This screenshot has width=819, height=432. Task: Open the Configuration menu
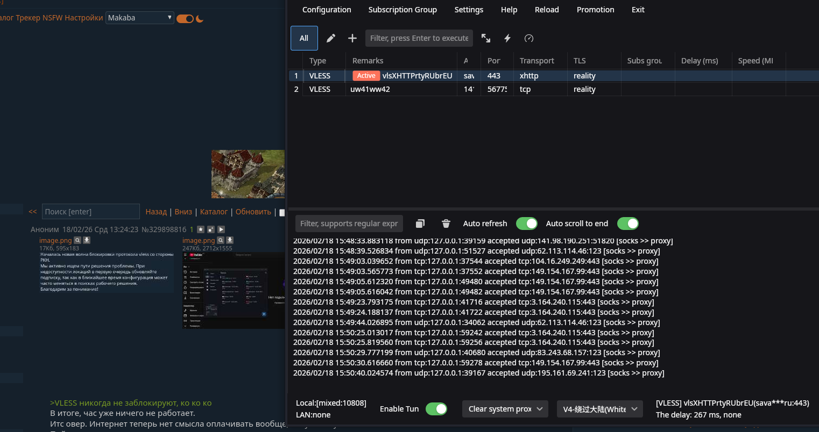327,10
